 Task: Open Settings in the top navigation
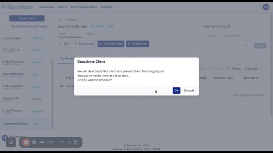[107, 7]
